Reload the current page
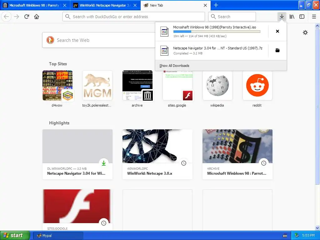 27,17
